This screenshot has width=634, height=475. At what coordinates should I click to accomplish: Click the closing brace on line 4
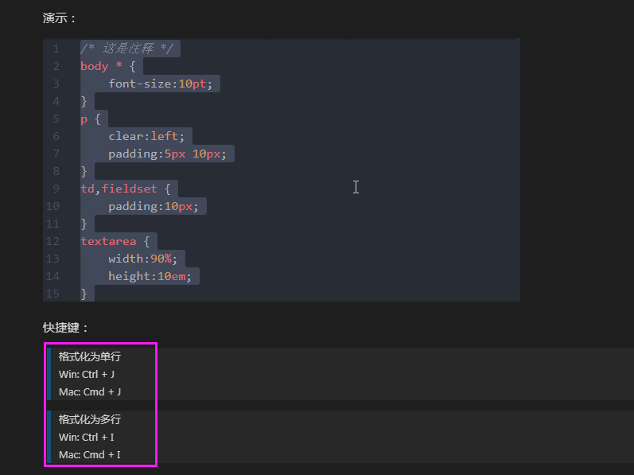(84, 102)
